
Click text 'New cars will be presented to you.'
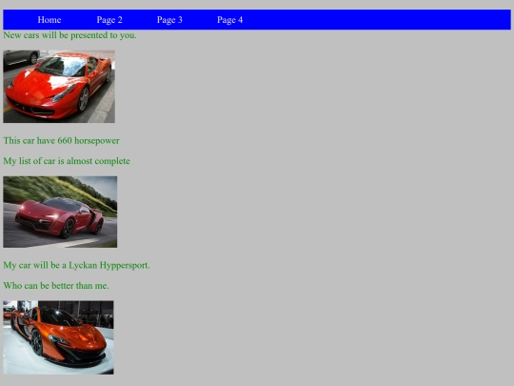[x=69, y=35]
